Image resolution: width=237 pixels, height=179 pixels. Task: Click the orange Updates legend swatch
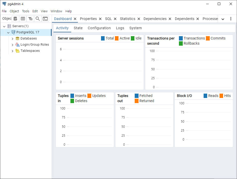[x=89, y=96]
